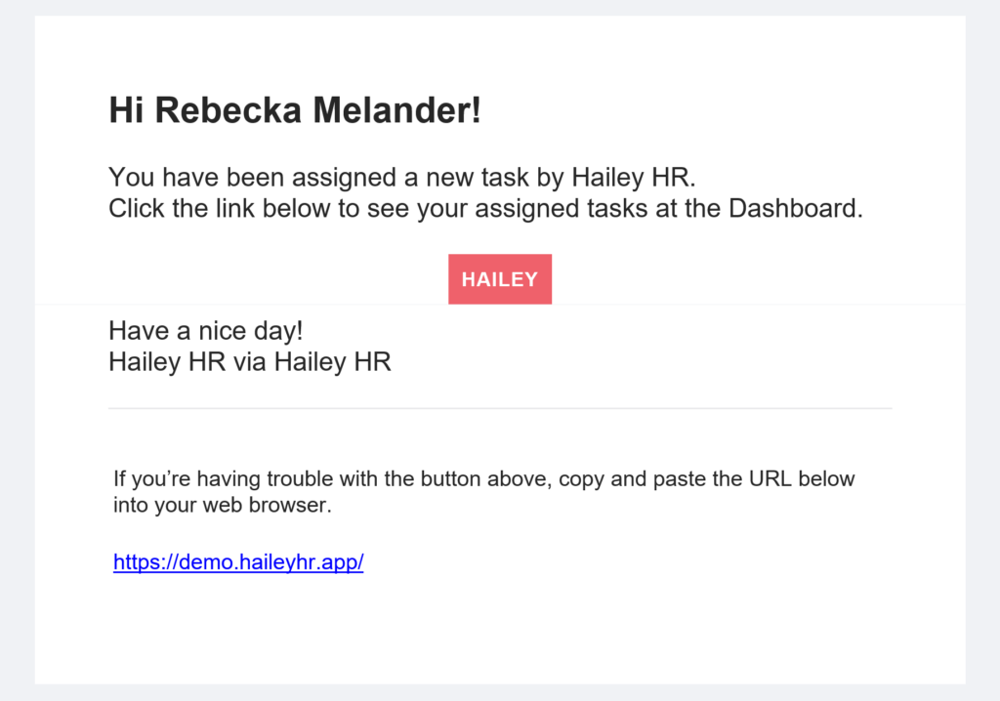This screenshot has width=1000, height=701.
Task: Click the horizontal divider line below signature
Action: pyautogui.click(x=500, y=408)
